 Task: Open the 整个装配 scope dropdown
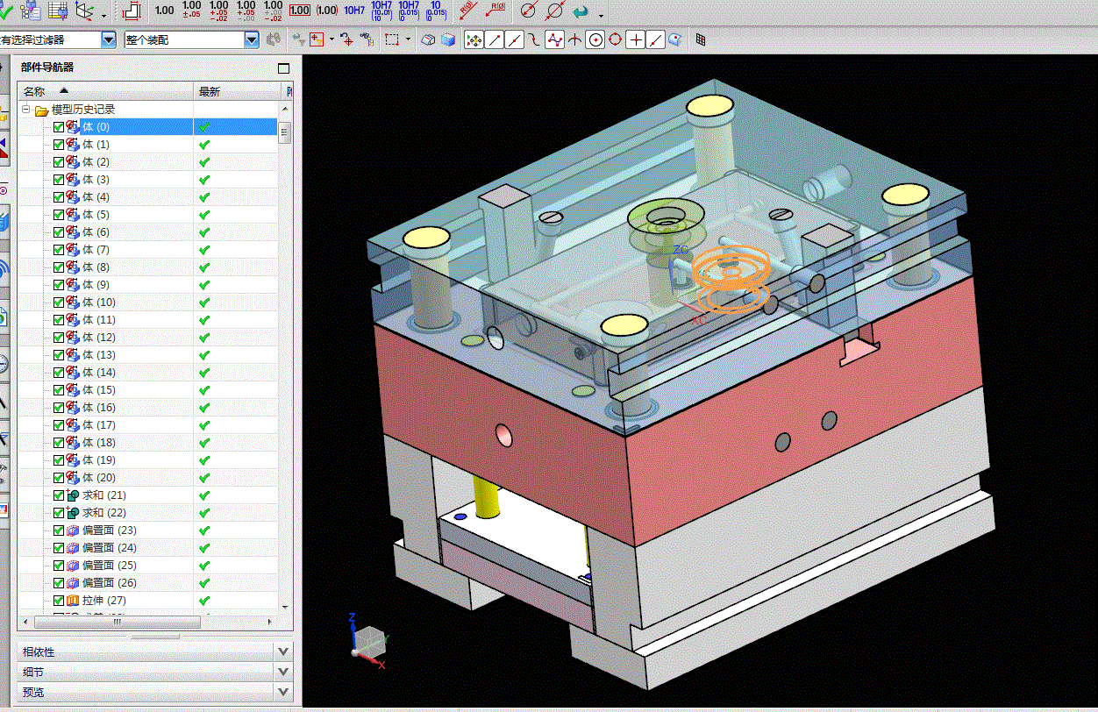coord(252,39)
